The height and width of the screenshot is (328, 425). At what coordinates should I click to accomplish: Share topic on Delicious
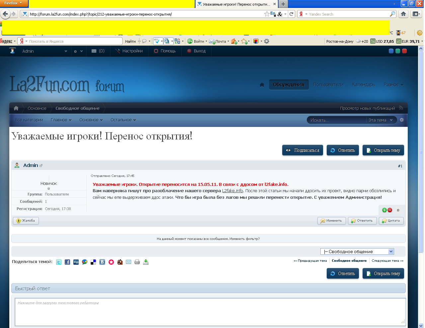point(93,262)
